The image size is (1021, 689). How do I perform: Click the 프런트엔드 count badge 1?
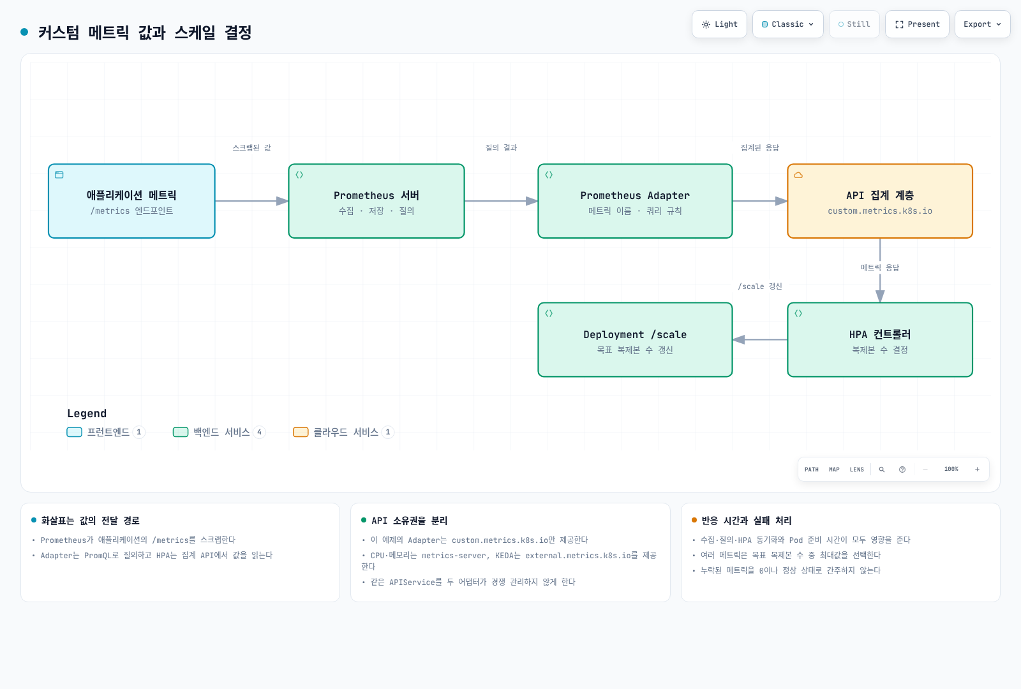139,432
